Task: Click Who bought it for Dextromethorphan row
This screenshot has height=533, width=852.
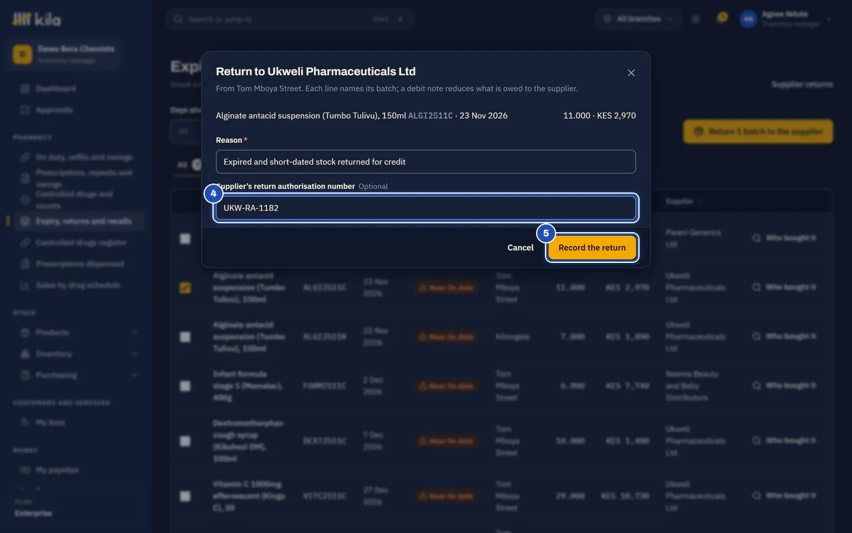Action: [785, 441]
